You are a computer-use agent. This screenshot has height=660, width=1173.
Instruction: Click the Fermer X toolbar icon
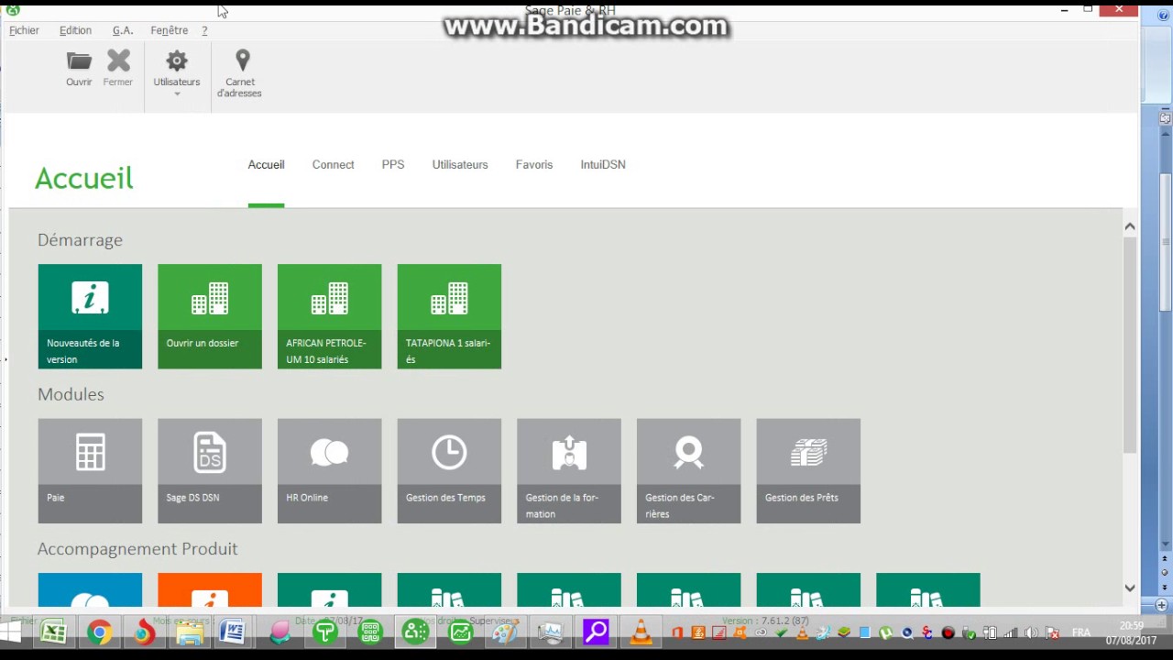[x=118, y=61]
